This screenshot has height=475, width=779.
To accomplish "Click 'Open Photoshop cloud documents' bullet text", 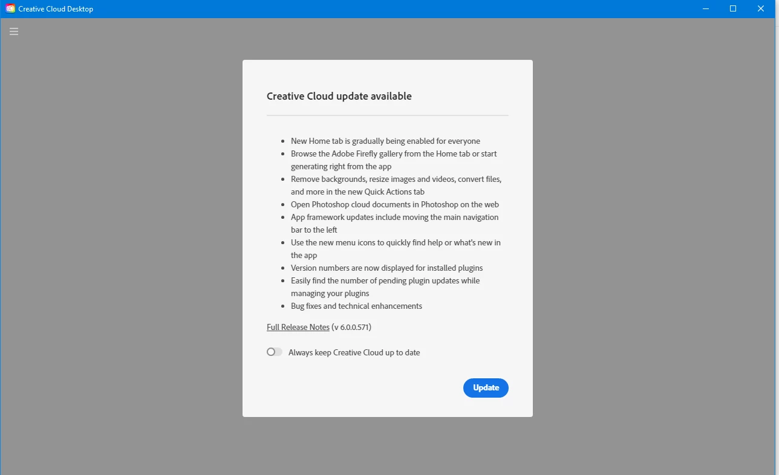I will [x=395, y=204].
